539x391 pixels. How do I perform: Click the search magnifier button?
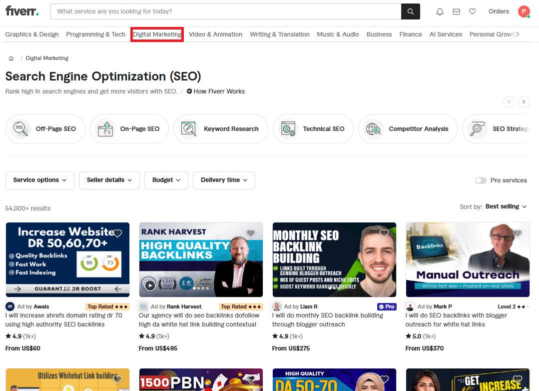(410, 11)
